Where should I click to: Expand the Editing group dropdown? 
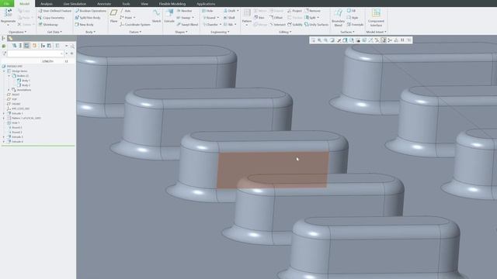285,32
